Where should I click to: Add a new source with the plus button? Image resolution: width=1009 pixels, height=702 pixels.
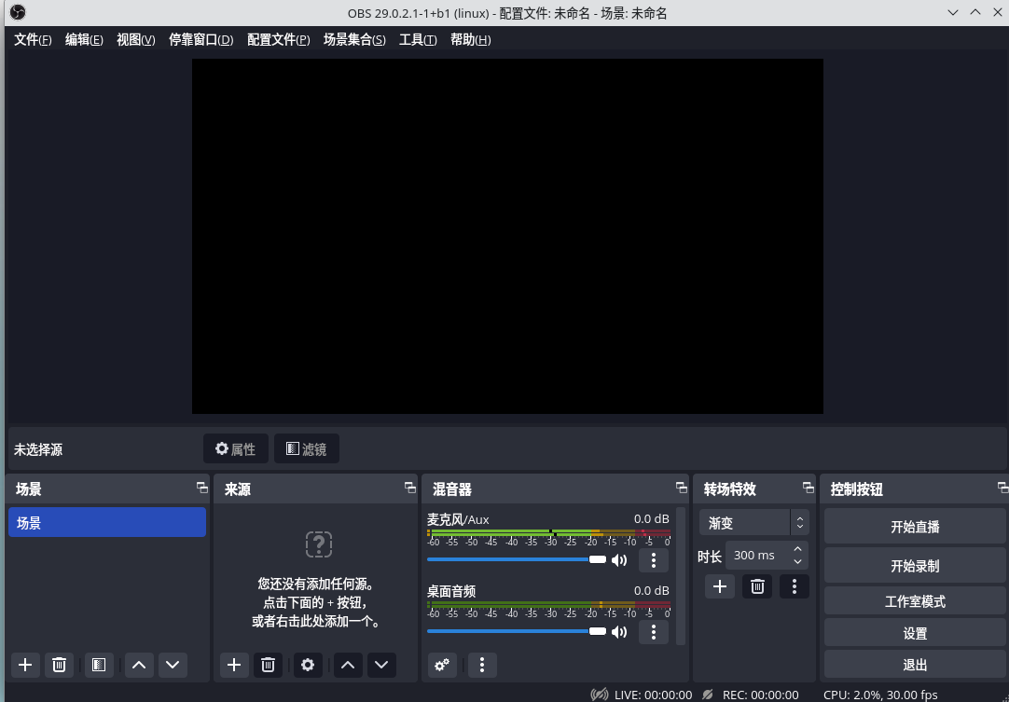(234, 665)
